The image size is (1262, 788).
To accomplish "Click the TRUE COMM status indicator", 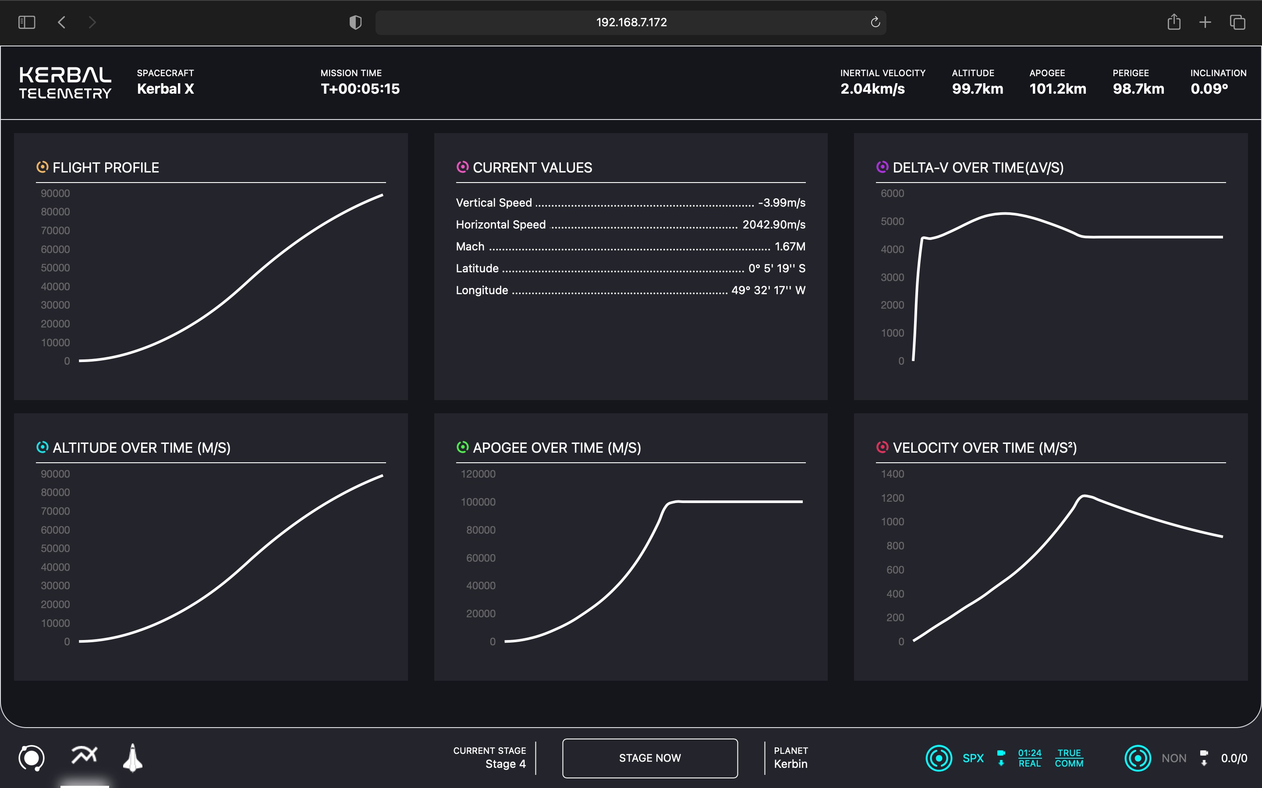I will (1069, 758).
